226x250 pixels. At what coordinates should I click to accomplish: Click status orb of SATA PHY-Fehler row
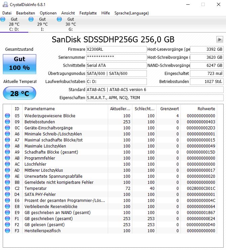[x=7, y=194]
